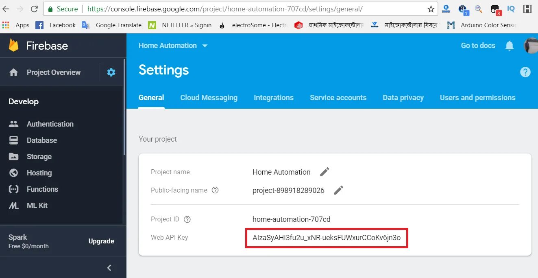Open ML Kit section

[x=37, y=206]
